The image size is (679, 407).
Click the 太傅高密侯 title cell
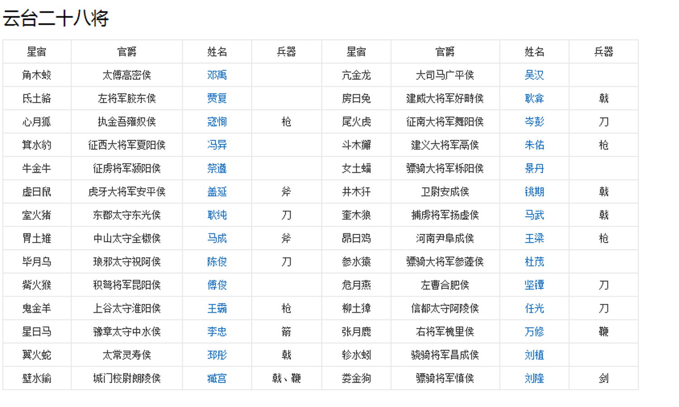click(x=127, y=75)
